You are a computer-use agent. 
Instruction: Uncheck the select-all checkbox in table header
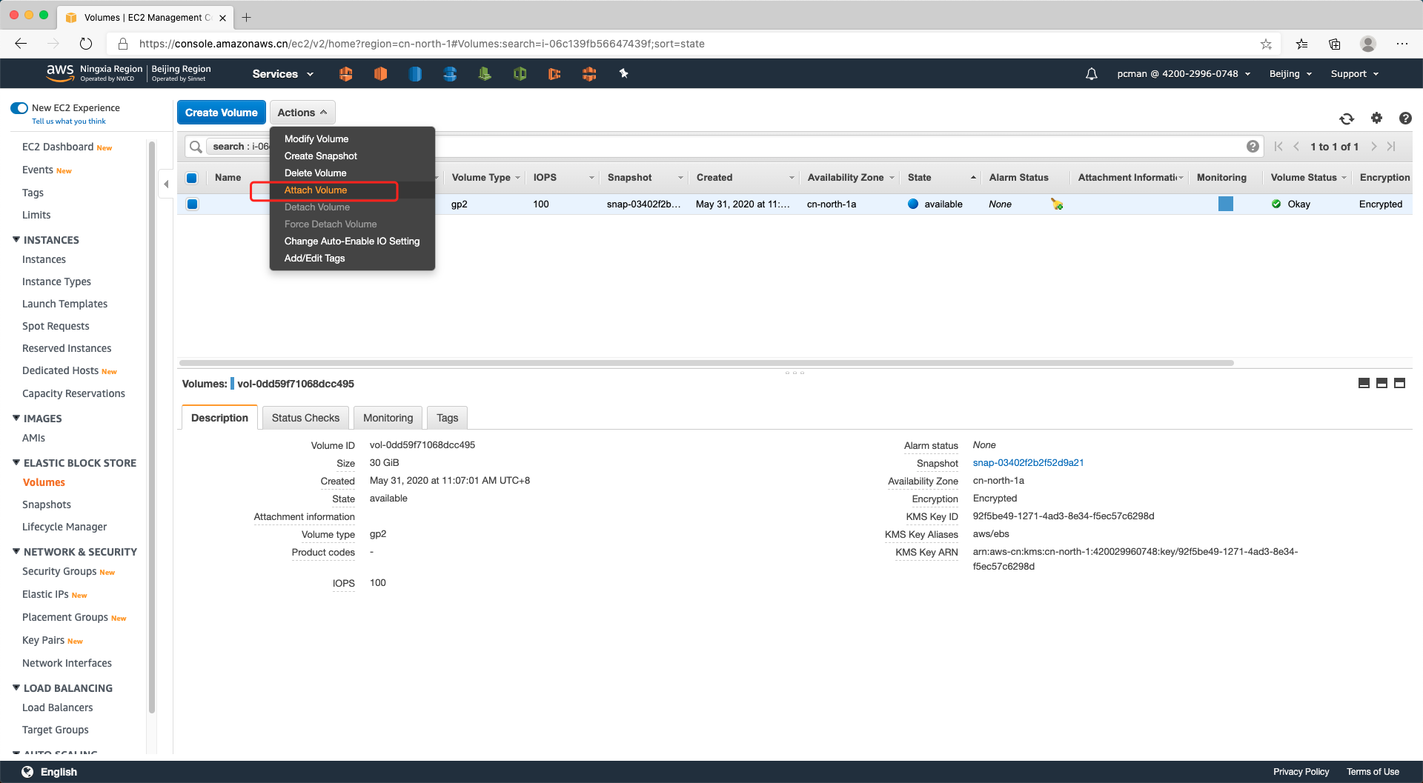pyautogui.click(x=192, y=178)
